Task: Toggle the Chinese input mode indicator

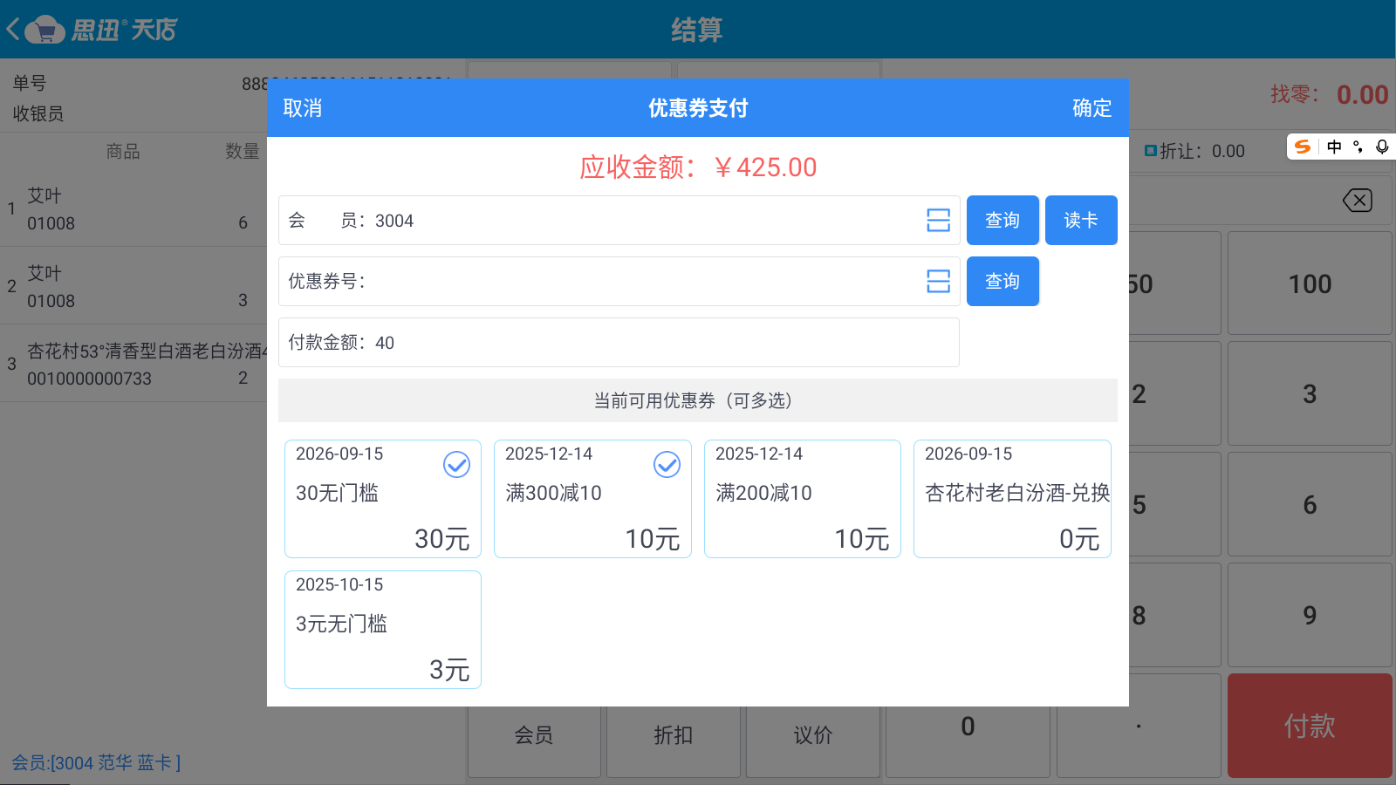Action: (x=1334, y=147)
